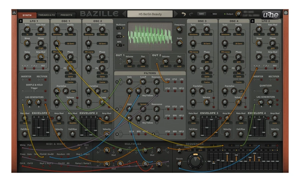
Task: Open the PRESETS tab
Action: 66,15
